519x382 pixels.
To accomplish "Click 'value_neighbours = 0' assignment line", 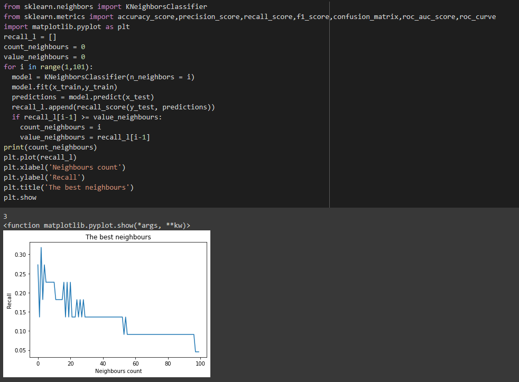I will (x=44, y=57).
